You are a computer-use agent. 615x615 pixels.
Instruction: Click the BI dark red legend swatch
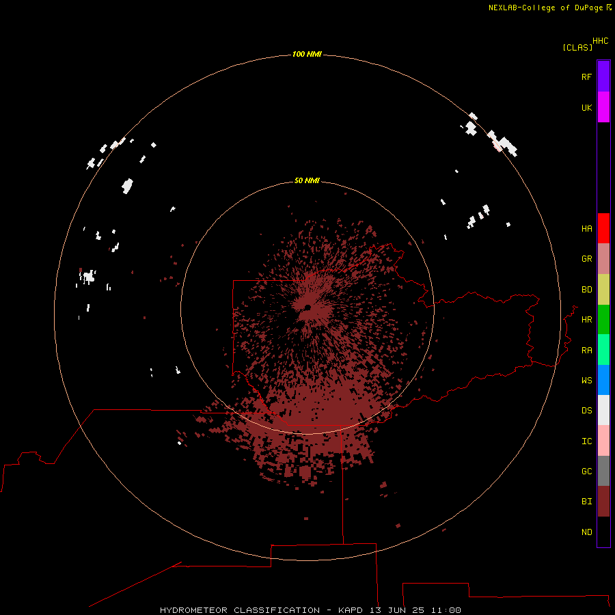pos(603,502)
